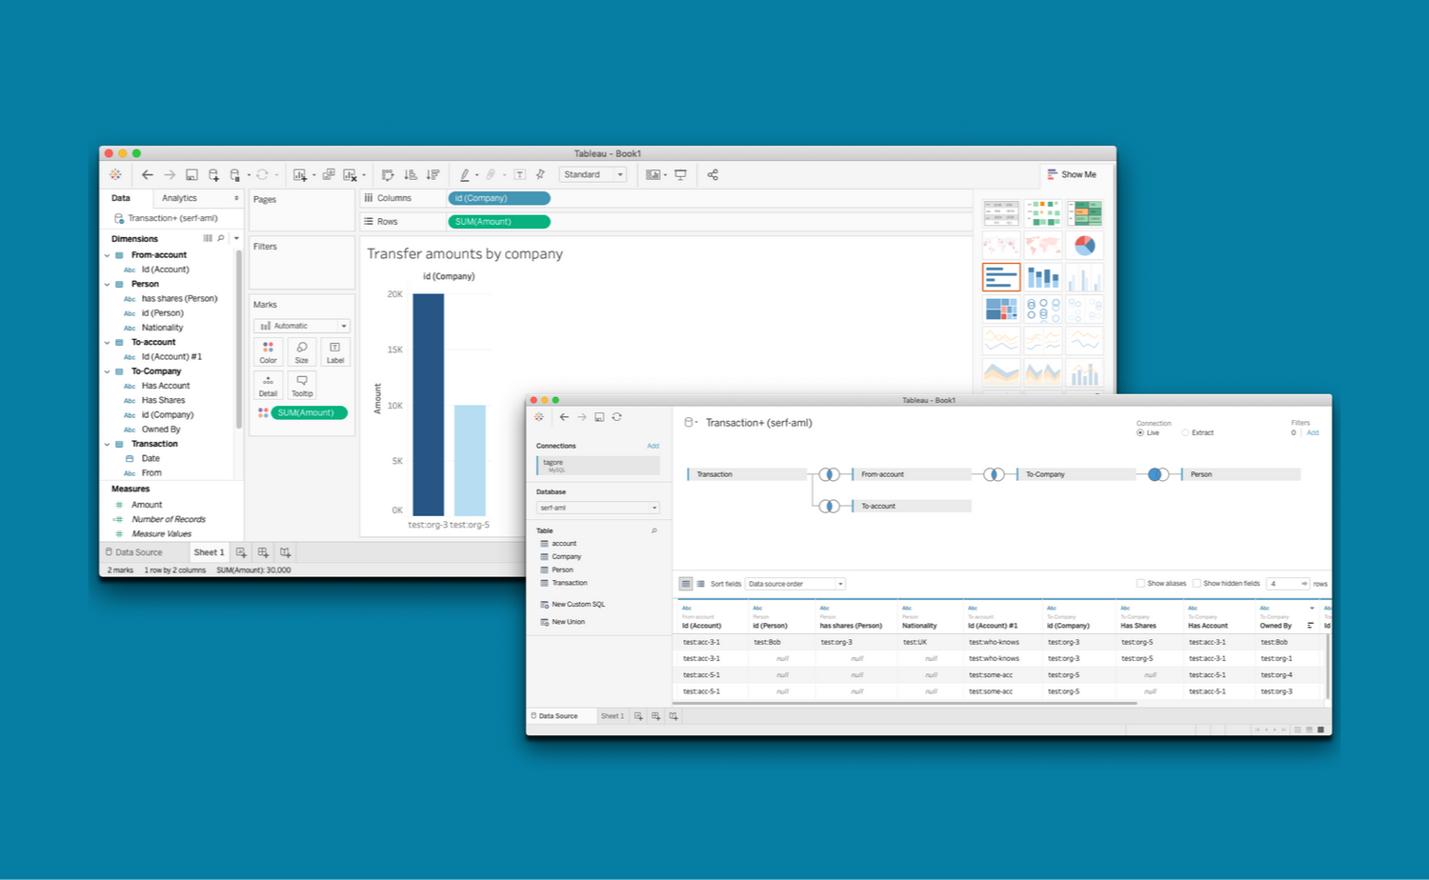Click the Share workbook icon
1429x880 pixels.
pos(713,175)
